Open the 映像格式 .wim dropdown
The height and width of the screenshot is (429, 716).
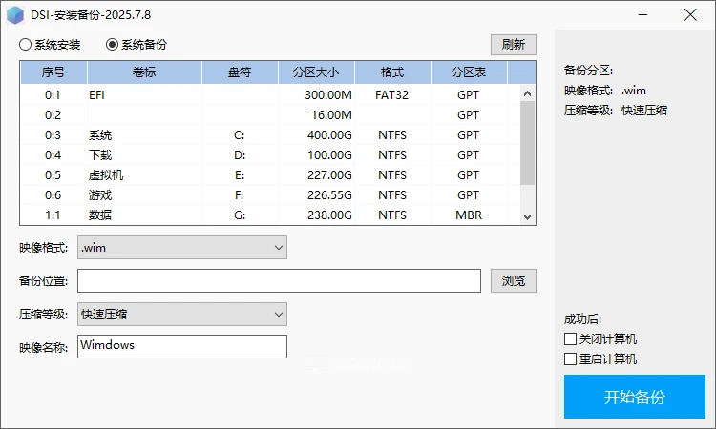[182, 248]
